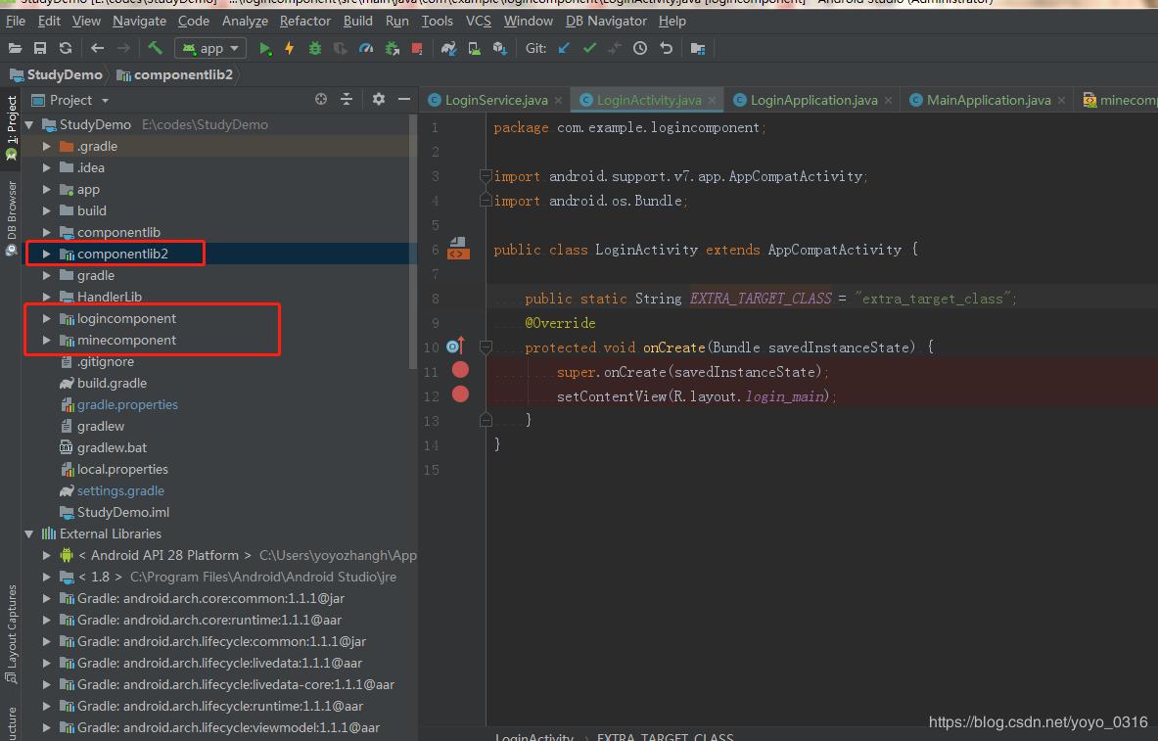The image size is (1158, 741).
Task: Collapse all in Project panel
Action: click(x=347, y=99)
